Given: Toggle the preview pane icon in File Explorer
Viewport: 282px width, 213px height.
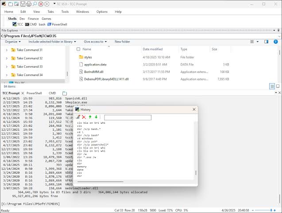Looking at the screenshot, I should [x=266, y=42].
